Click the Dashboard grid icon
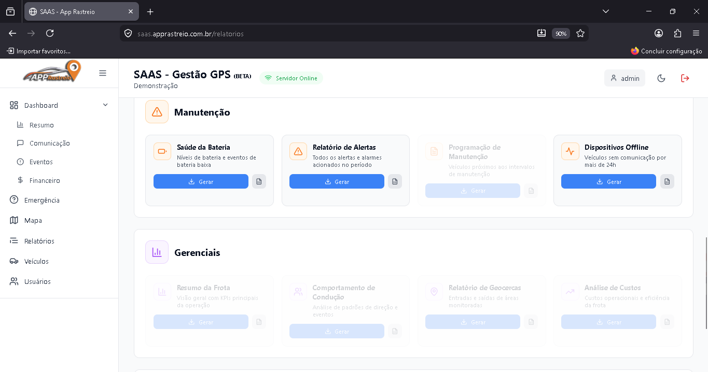 [x=14, y=105]
